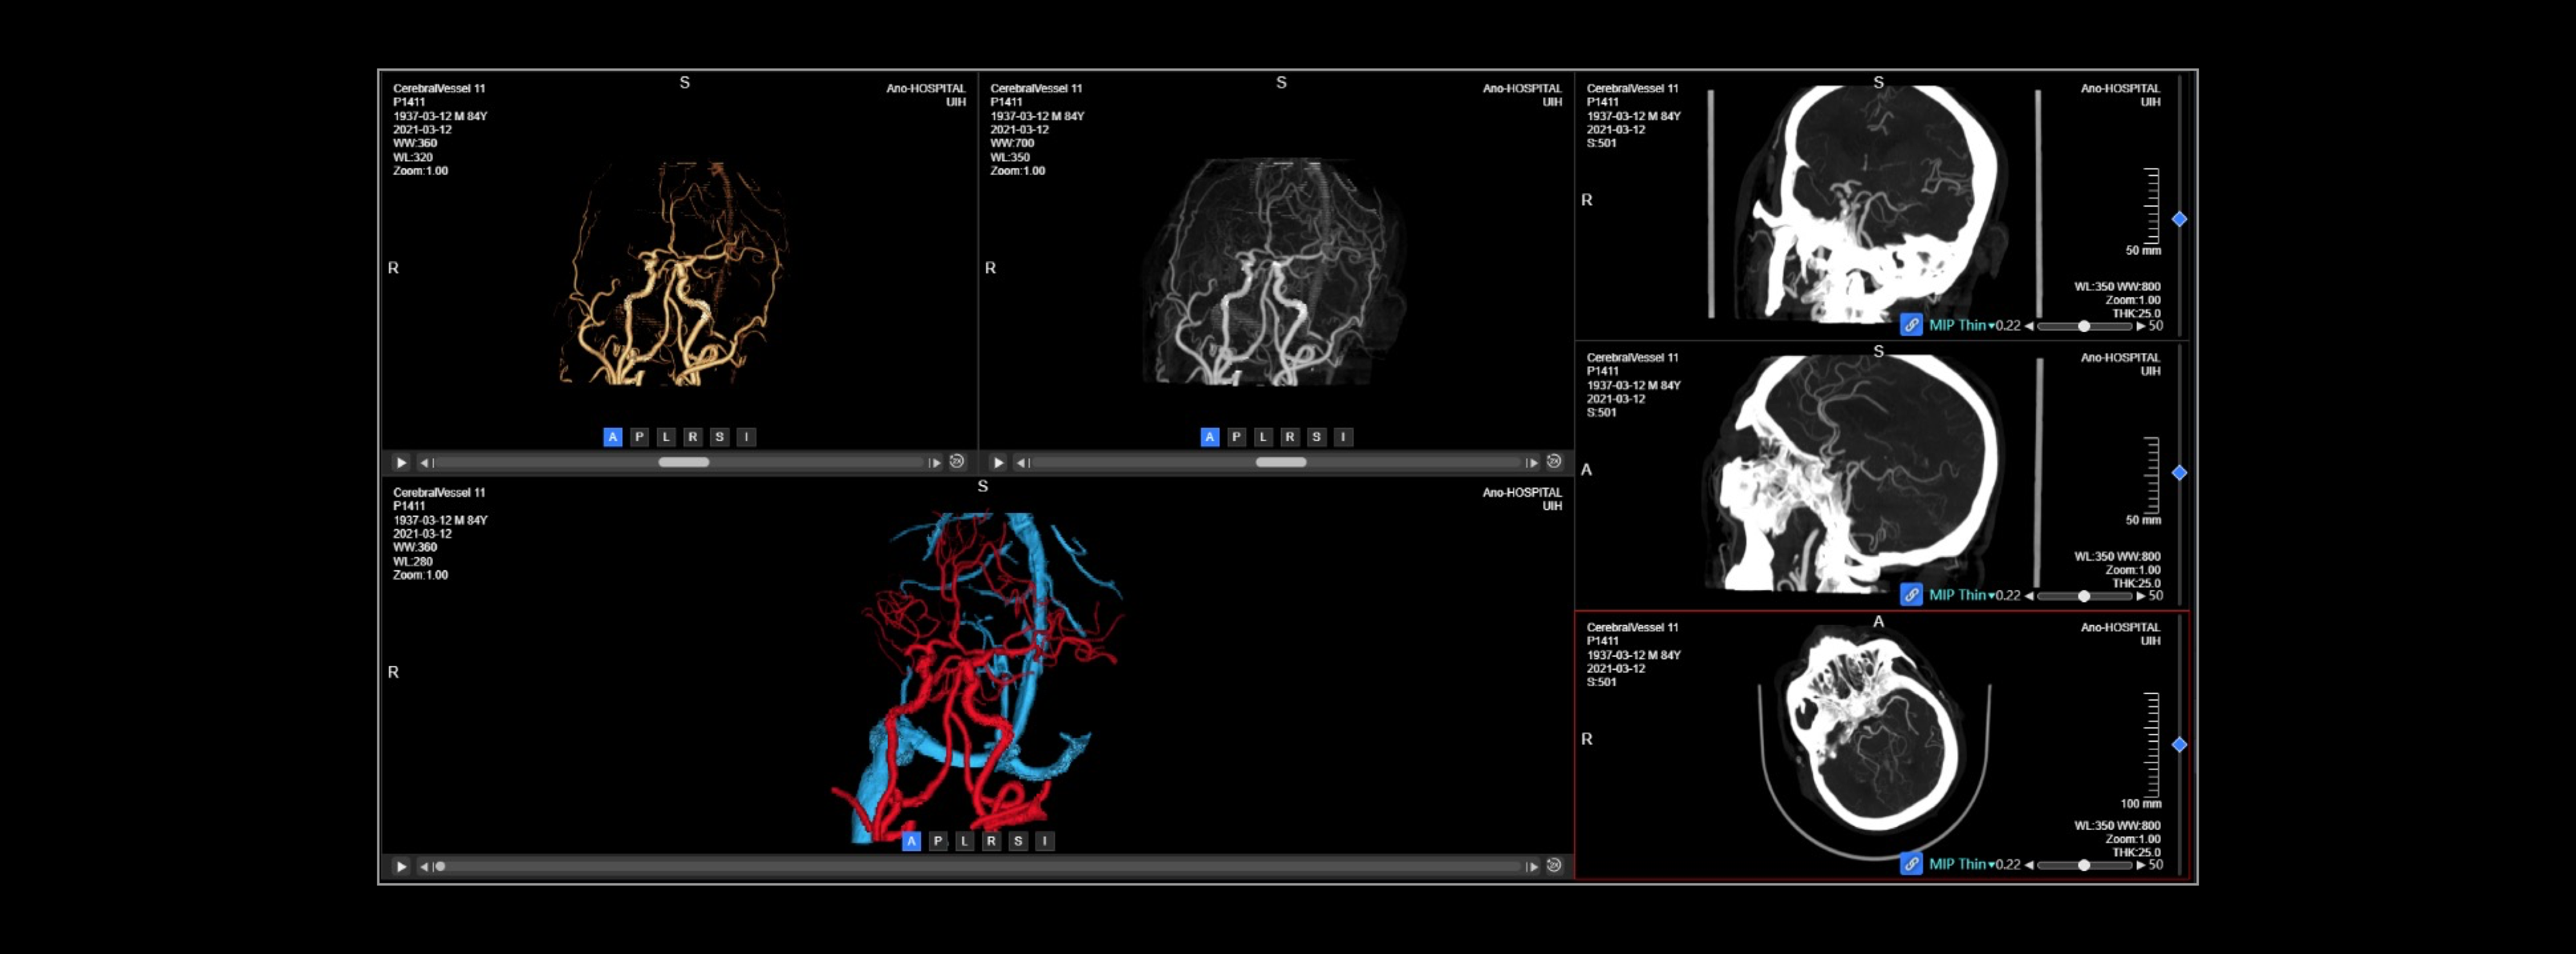Select blue diamond slice marker in sagittal view

tap(2179, 472)
